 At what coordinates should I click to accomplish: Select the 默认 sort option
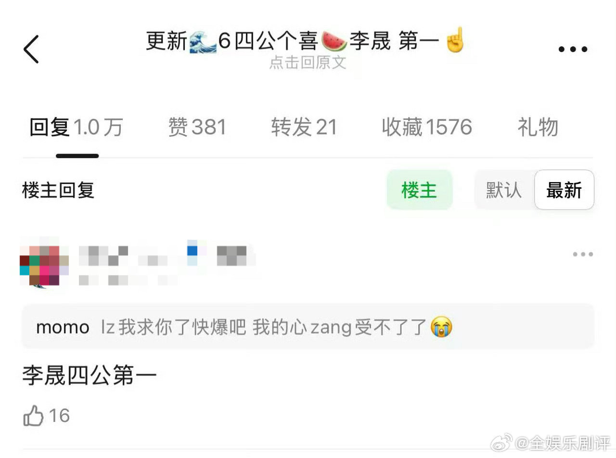pyautogui.click(x=504, y=190)
